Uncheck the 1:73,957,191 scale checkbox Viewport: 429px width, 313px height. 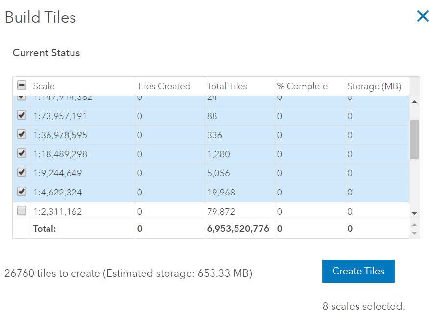pos(22,116)
